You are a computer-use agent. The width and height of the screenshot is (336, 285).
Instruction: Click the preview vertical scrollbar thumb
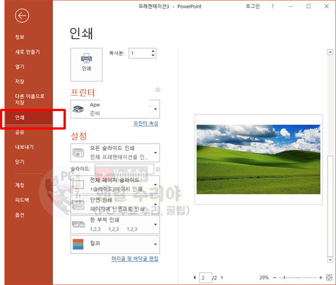pos(330,206)
